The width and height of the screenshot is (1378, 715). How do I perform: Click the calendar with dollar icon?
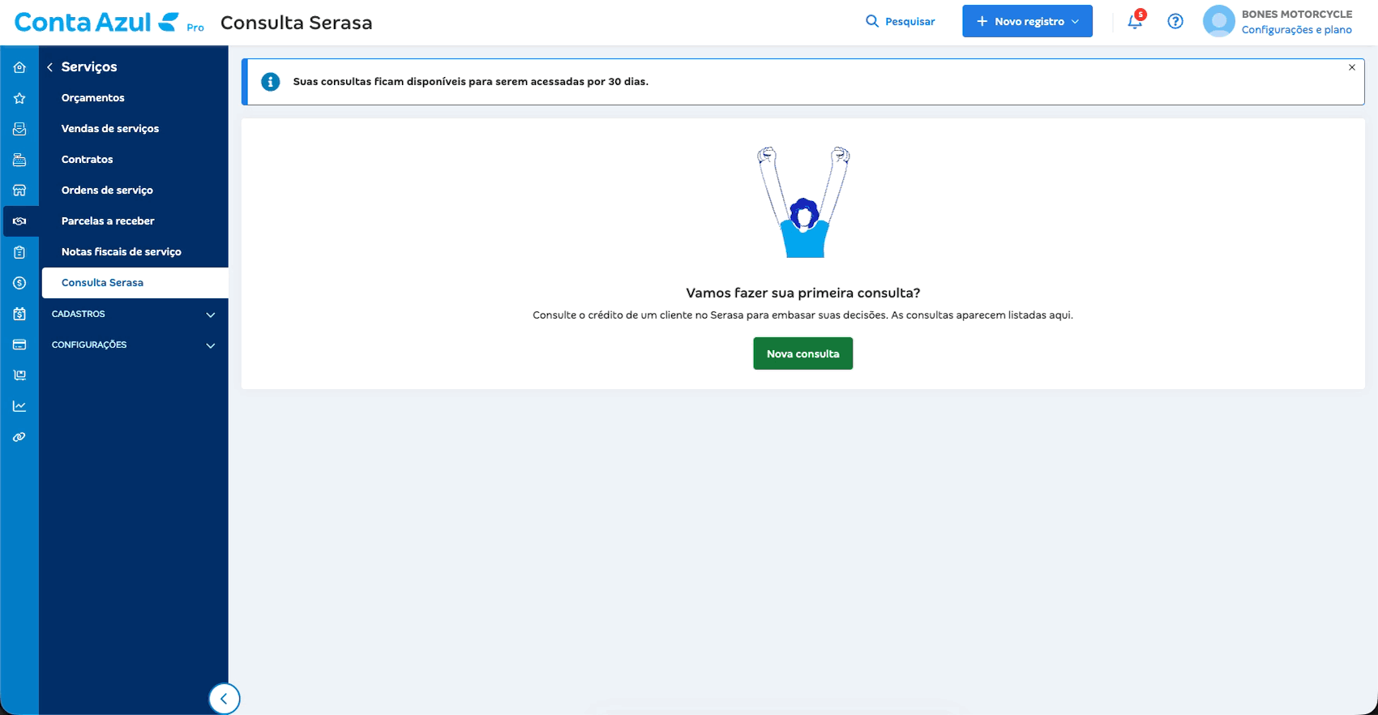click(x=19, y=314)
